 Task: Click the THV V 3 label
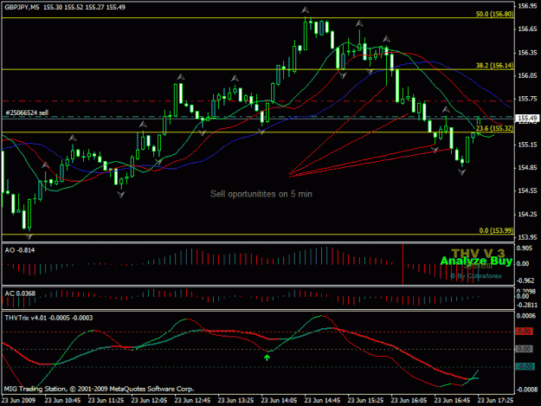coord(478,254)
